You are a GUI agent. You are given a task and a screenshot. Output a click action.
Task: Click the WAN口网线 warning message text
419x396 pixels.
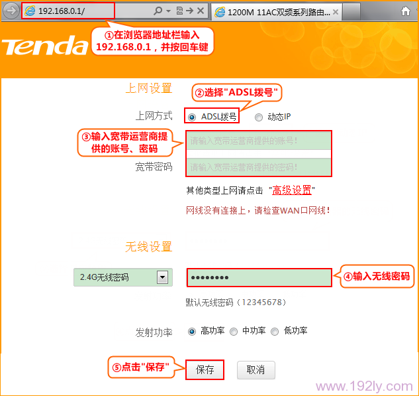[x=258, y=210]
